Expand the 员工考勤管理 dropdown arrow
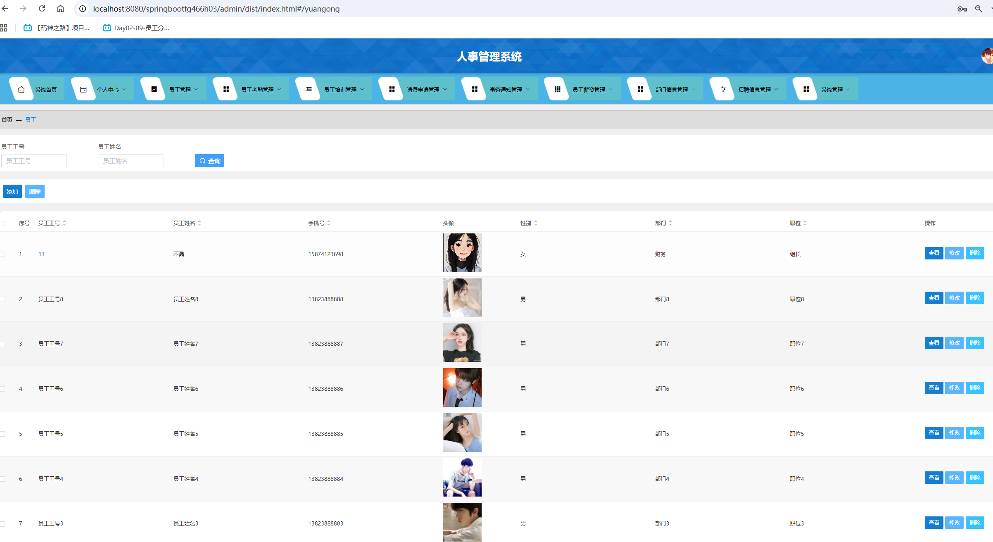993x542 pixels. (280, 89)
